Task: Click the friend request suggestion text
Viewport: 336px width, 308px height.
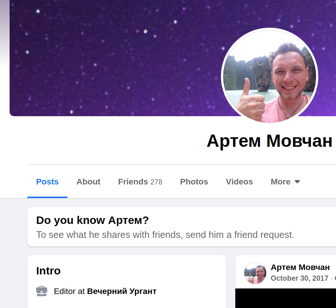Action: [165, 235]
